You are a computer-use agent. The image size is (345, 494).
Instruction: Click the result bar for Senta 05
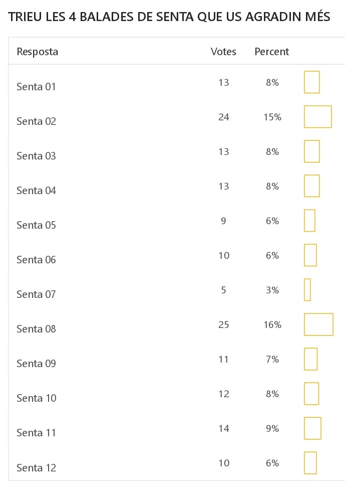pyautogui.click(x=310, y=221)
